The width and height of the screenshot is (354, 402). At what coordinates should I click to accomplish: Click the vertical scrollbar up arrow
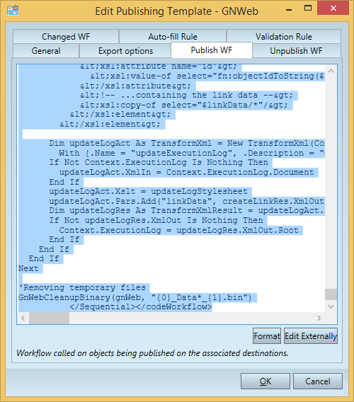tap(331, 71)
